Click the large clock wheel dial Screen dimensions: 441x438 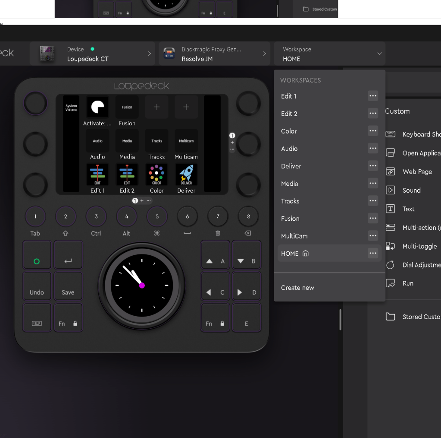coord(142,286)
